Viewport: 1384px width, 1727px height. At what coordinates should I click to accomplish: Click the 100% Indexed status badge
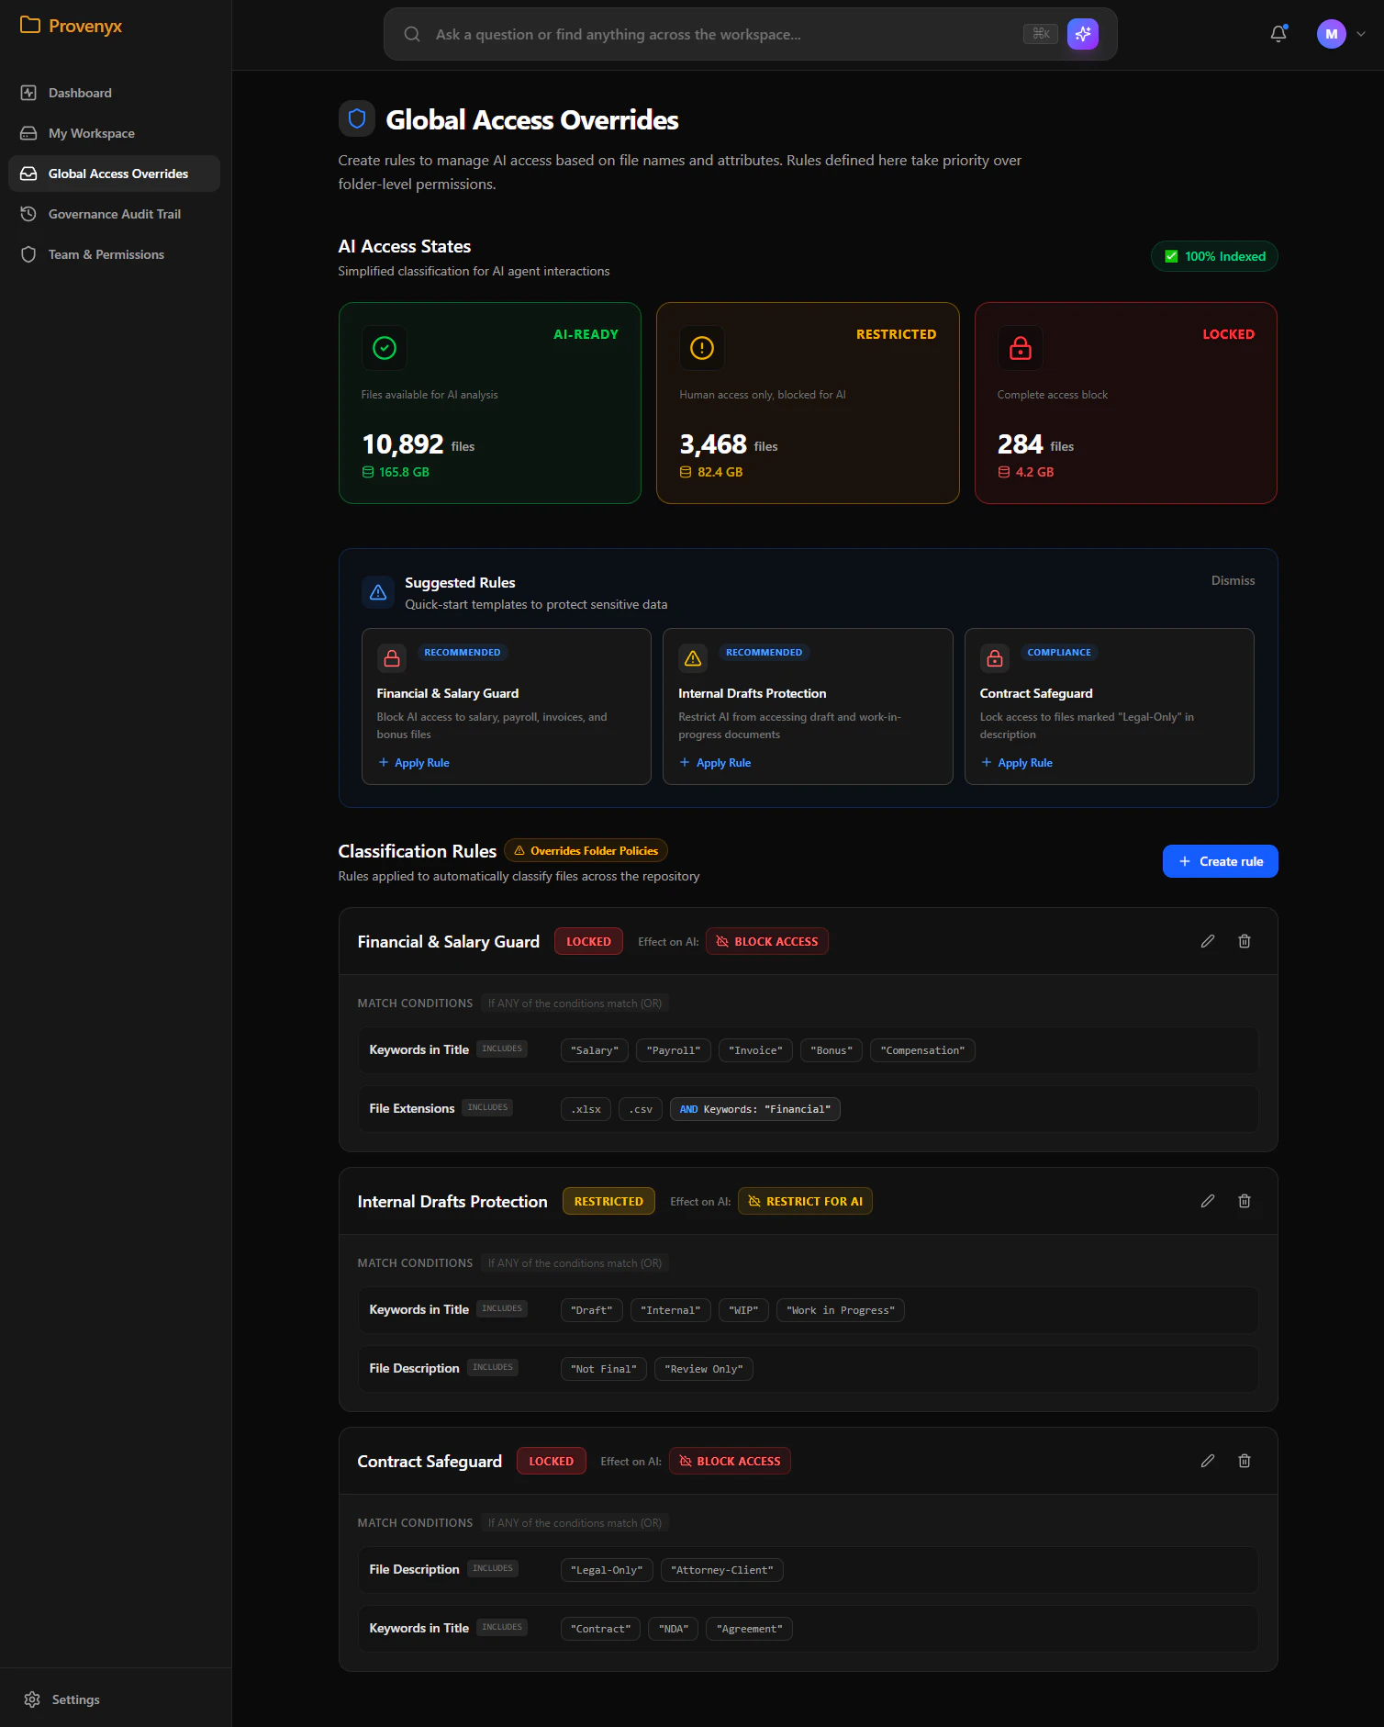click(x=1214, y=256)
